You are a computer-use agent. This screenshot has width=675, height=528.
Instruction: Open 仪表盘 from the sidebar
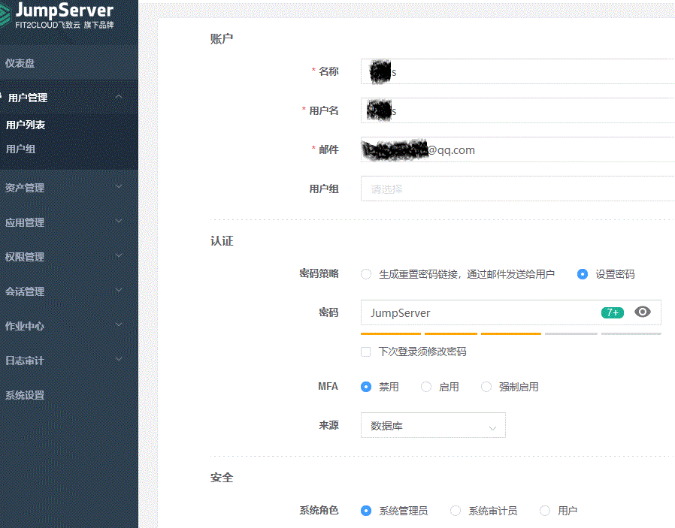coord(20,63)
